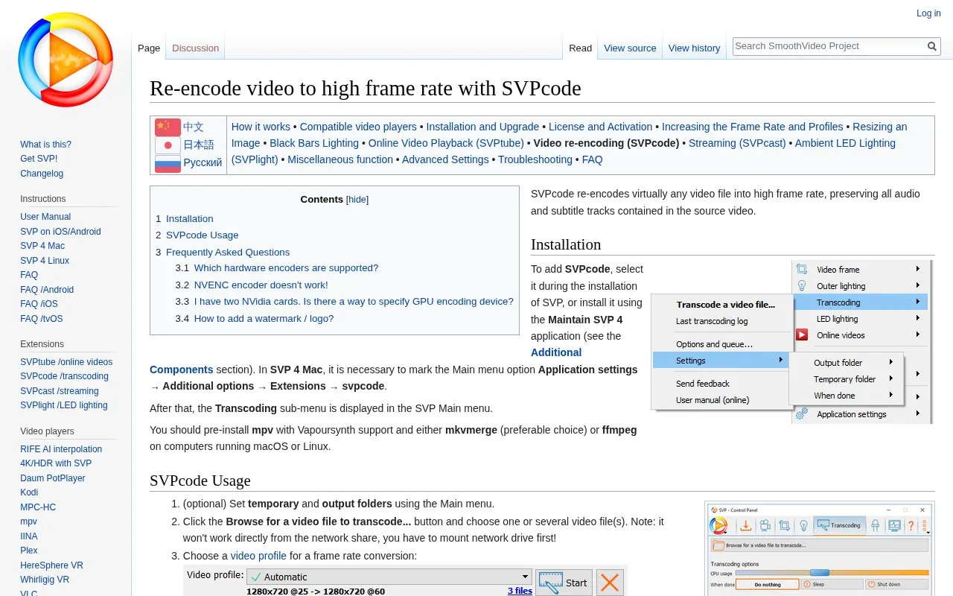
Task: Jump to SVPcode Usage in the contents
Action: (x=202, y=235)
